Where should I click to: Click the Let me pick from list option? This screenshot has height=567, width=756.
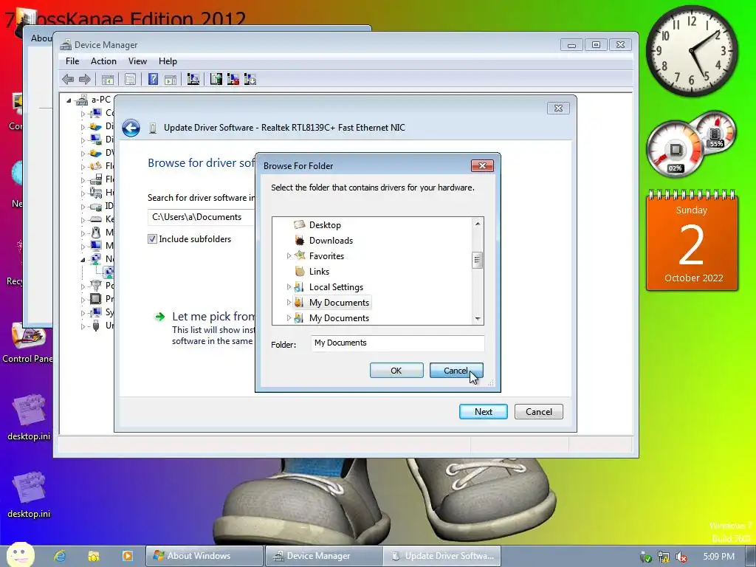[x=205, y=329]
